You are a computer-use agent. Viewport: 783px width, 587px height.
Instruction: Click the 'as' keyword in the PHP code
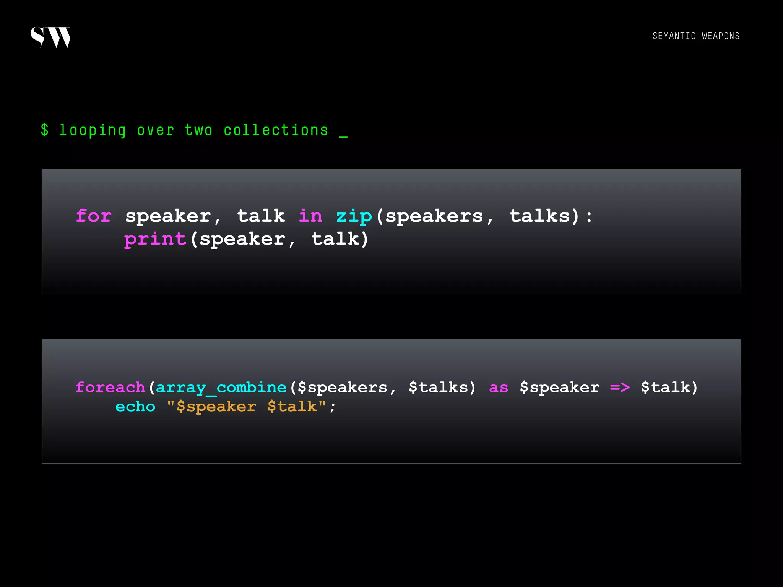click(x=499, y=388)
